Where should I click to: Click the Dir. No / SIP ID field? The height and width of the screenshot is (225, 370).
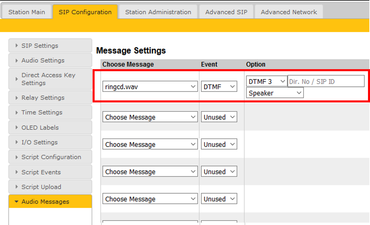click(x=326, y=81)
